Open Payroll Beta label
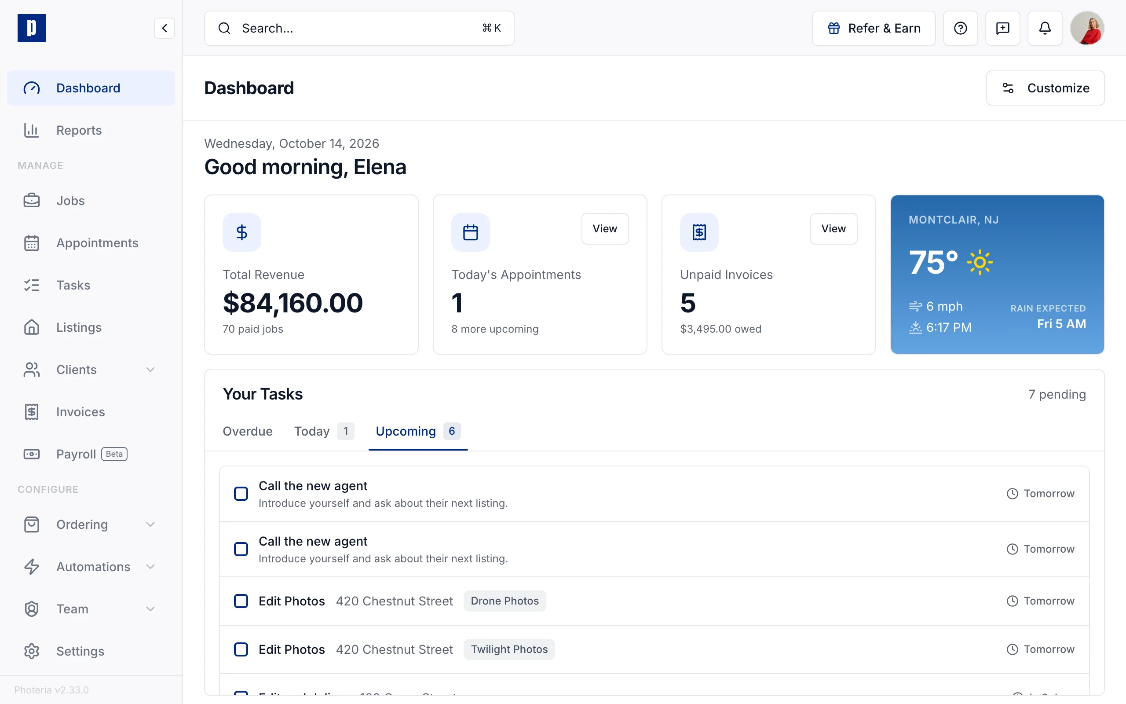 91,454
